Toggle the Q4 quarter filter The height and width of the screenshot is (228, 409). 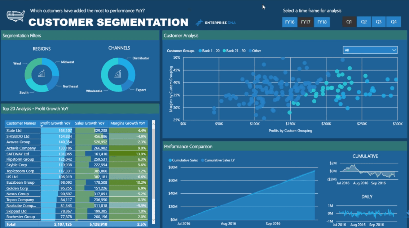[393, 22]
